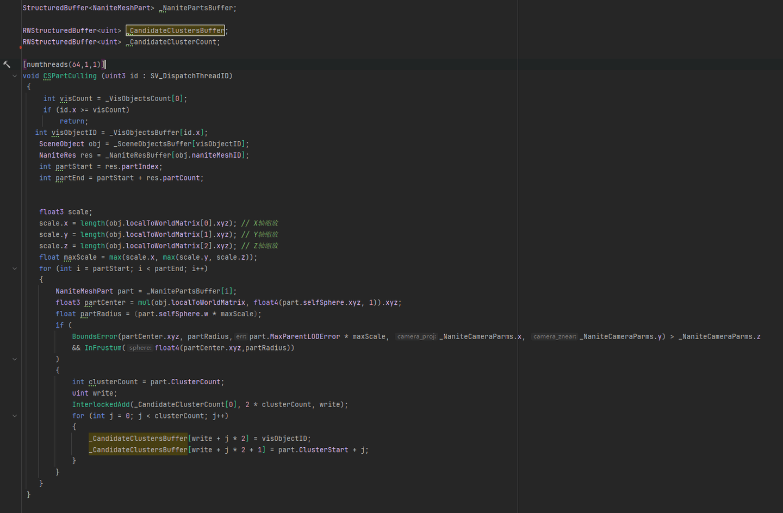Click the 'sphere:' inlay hint in InFrustum
Screen dimensions: 783x513
[x=140, y=348]
